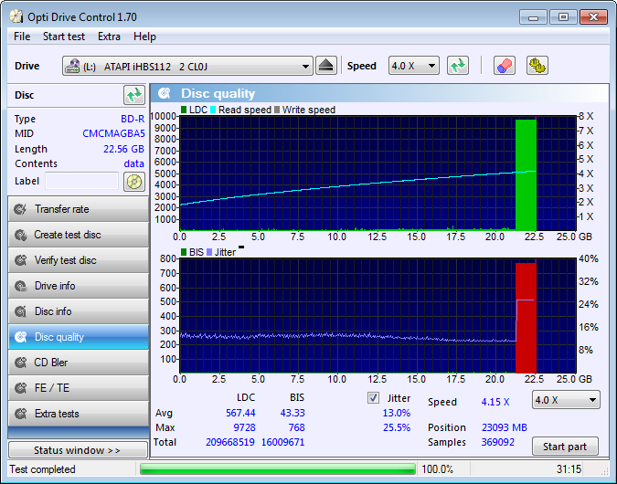Switch to the Transfer rate tab
Viewport: 617px width, 484px height.
tap(79, 209)
